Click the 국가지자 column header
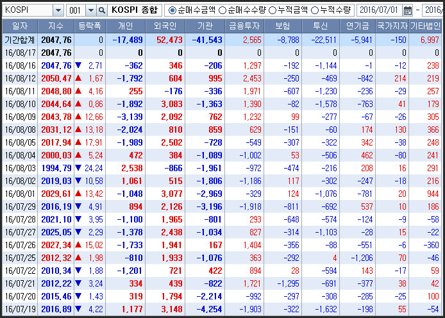 392,26
